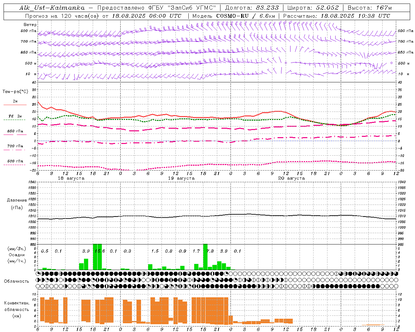Select the 7.8 precipitation total
The image size is (415, 332).
click(210, 251)
